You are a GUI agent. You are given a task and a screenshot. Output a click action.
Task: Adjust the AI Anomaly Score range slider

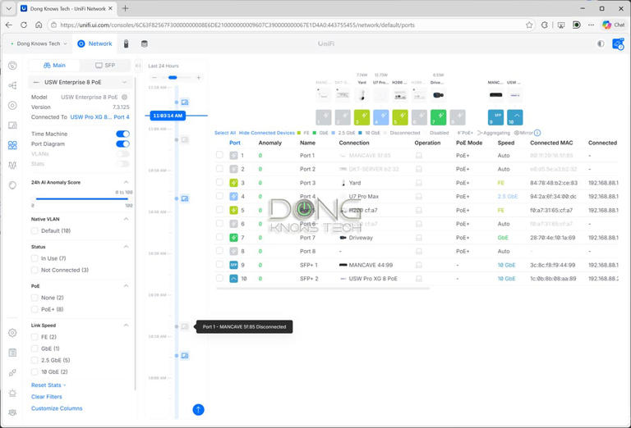pyautogui.click(x=81, y=198)
